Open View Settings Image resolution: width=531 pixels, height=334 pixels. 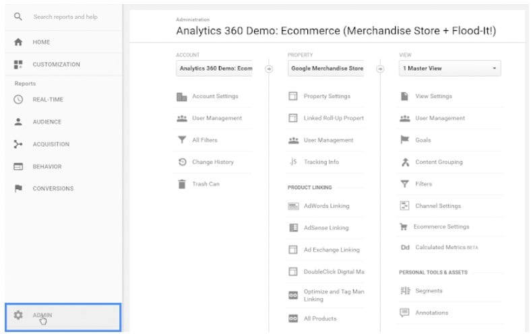tap(433, 96)
